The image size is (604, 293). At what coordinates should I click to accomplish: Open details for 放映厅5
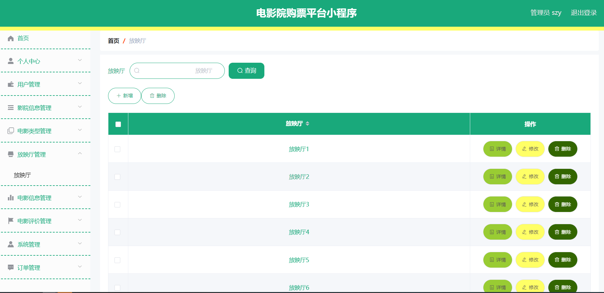(498, 260)
